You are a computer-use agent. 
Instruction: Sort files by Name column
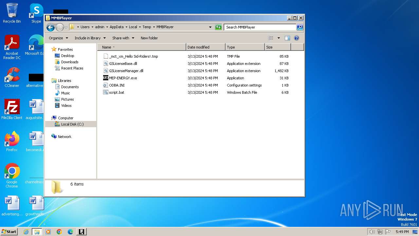click(141, 47)
